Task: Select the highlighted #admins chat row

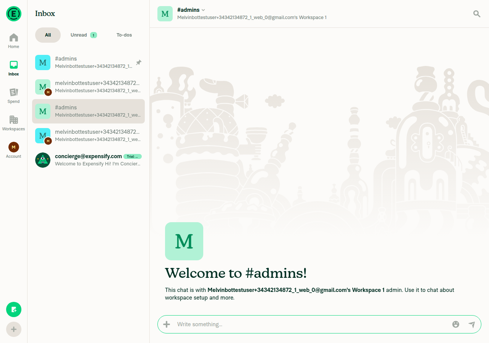Action: coord(88,111)
